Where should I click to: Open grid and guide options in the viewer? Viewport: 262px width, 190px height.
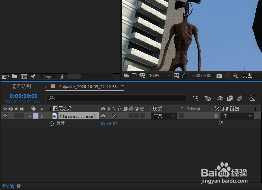pyautogui.click(x=176, y=76)
